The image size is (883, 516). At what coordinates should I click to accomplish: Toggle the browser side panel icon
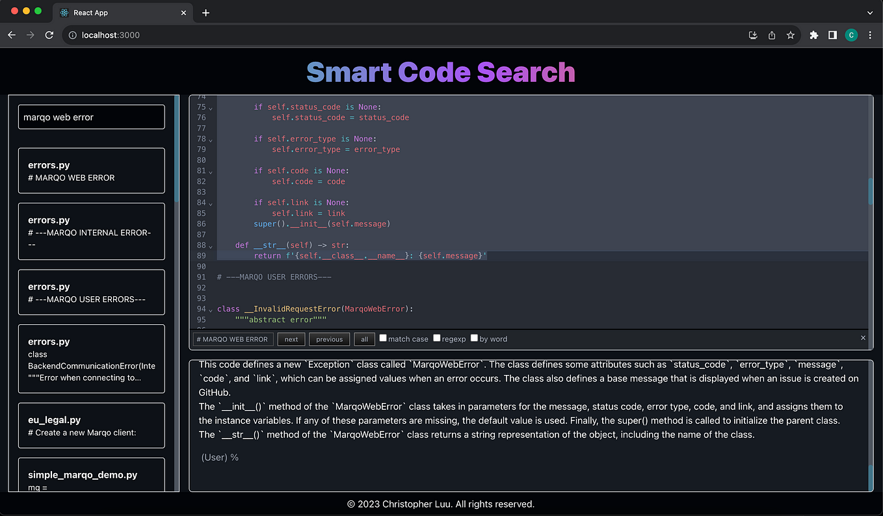coord(832,35)
